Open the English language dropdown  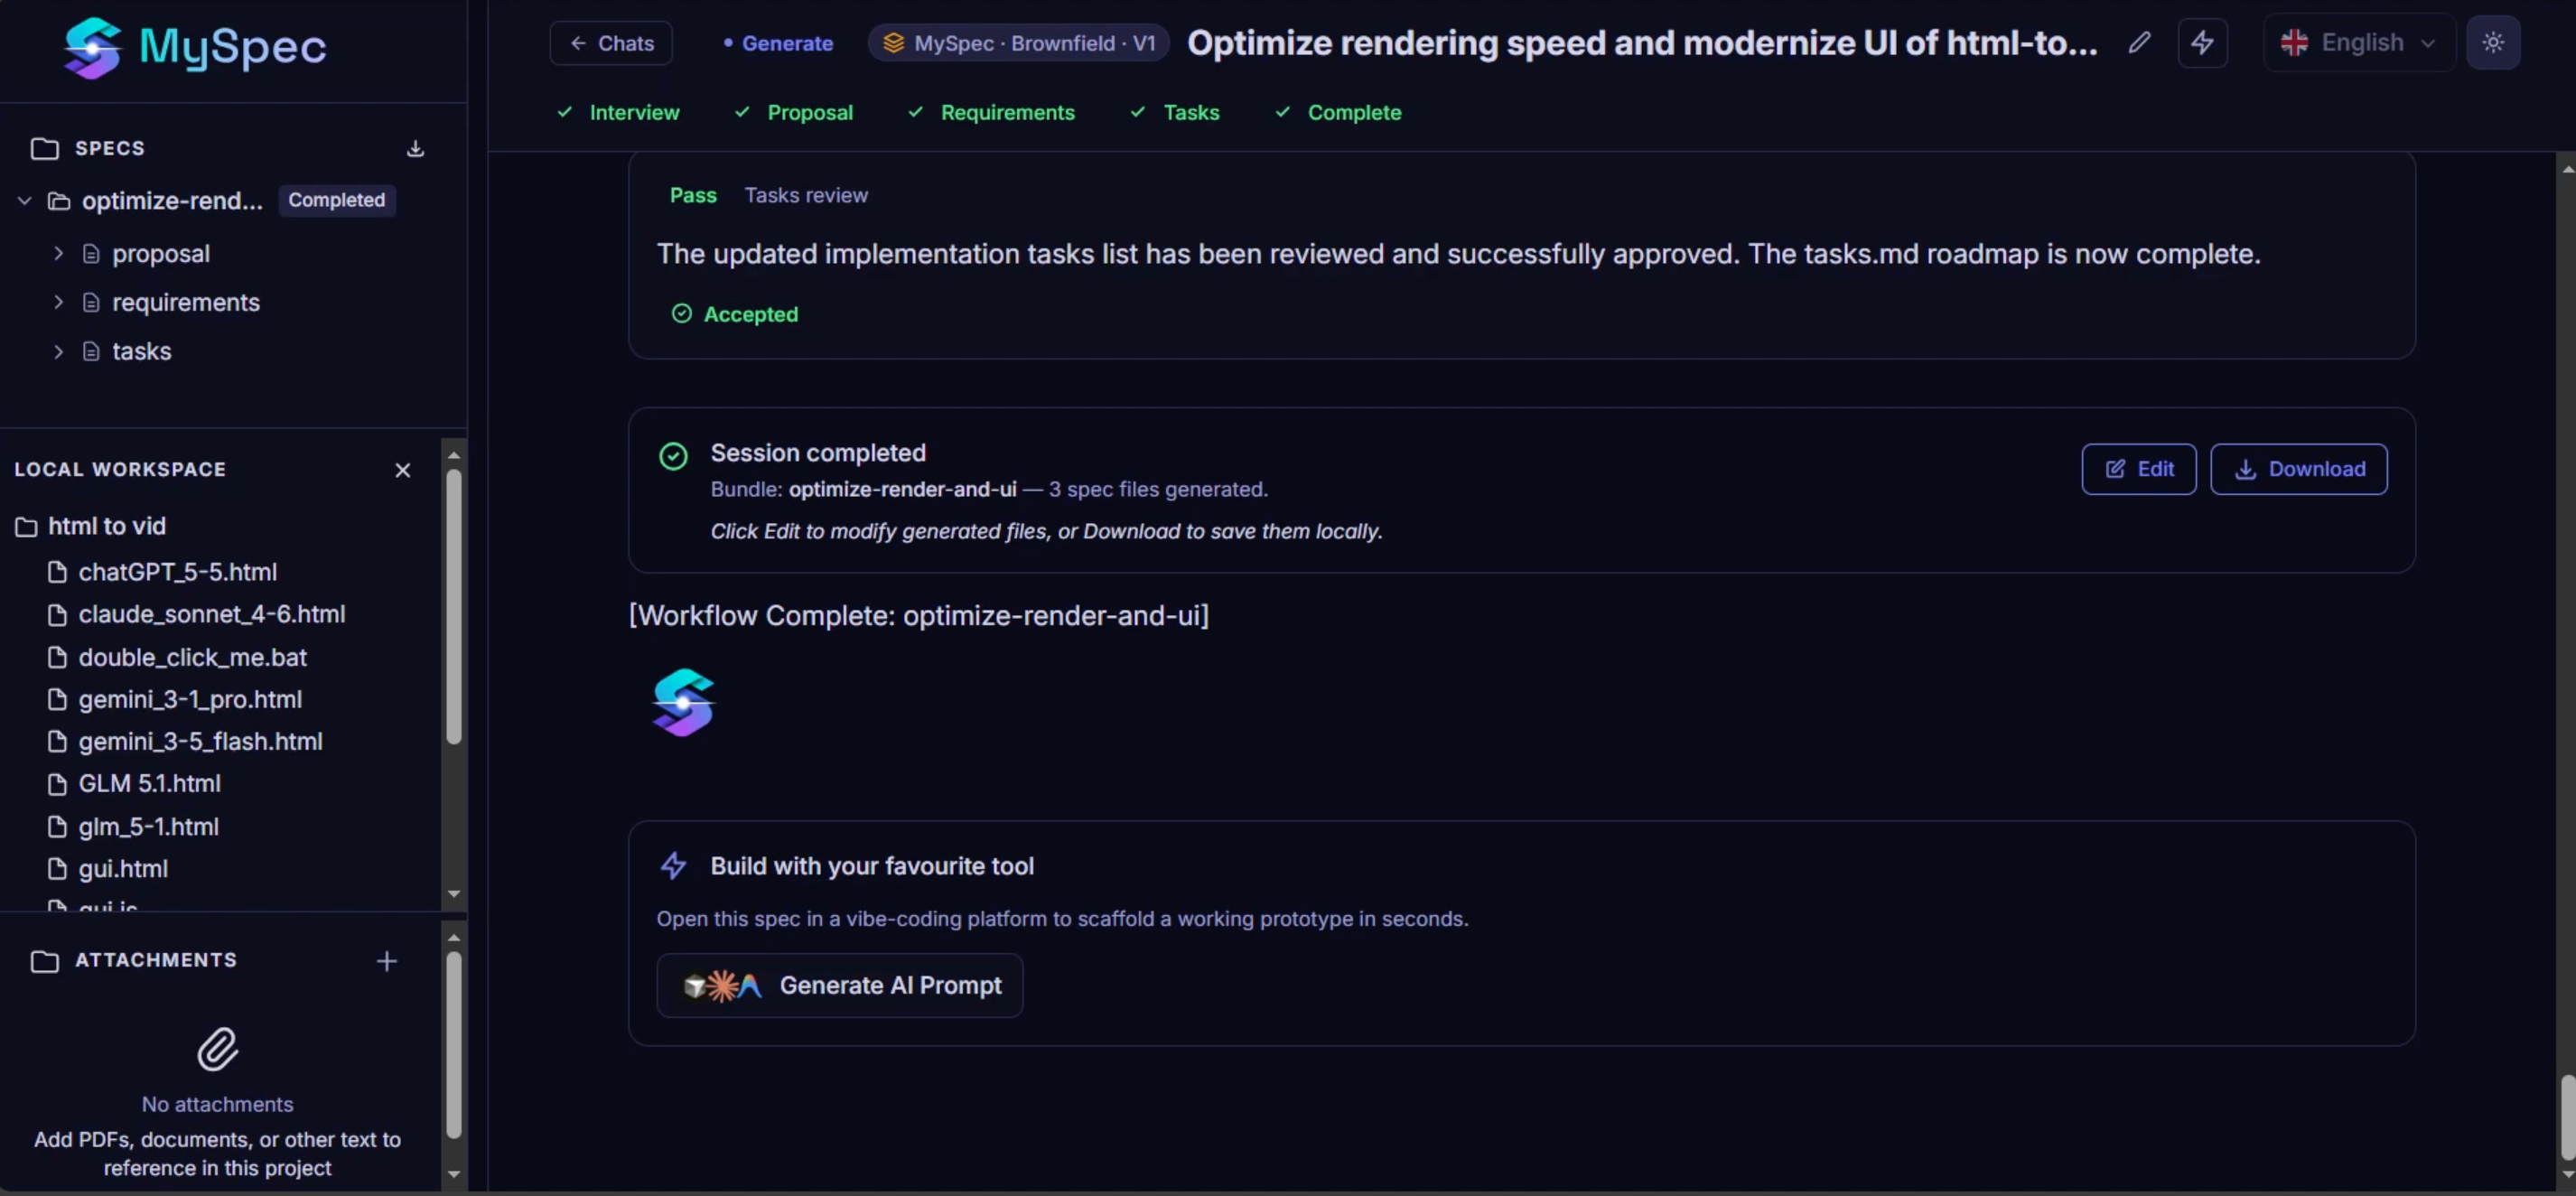[2359, 43]
